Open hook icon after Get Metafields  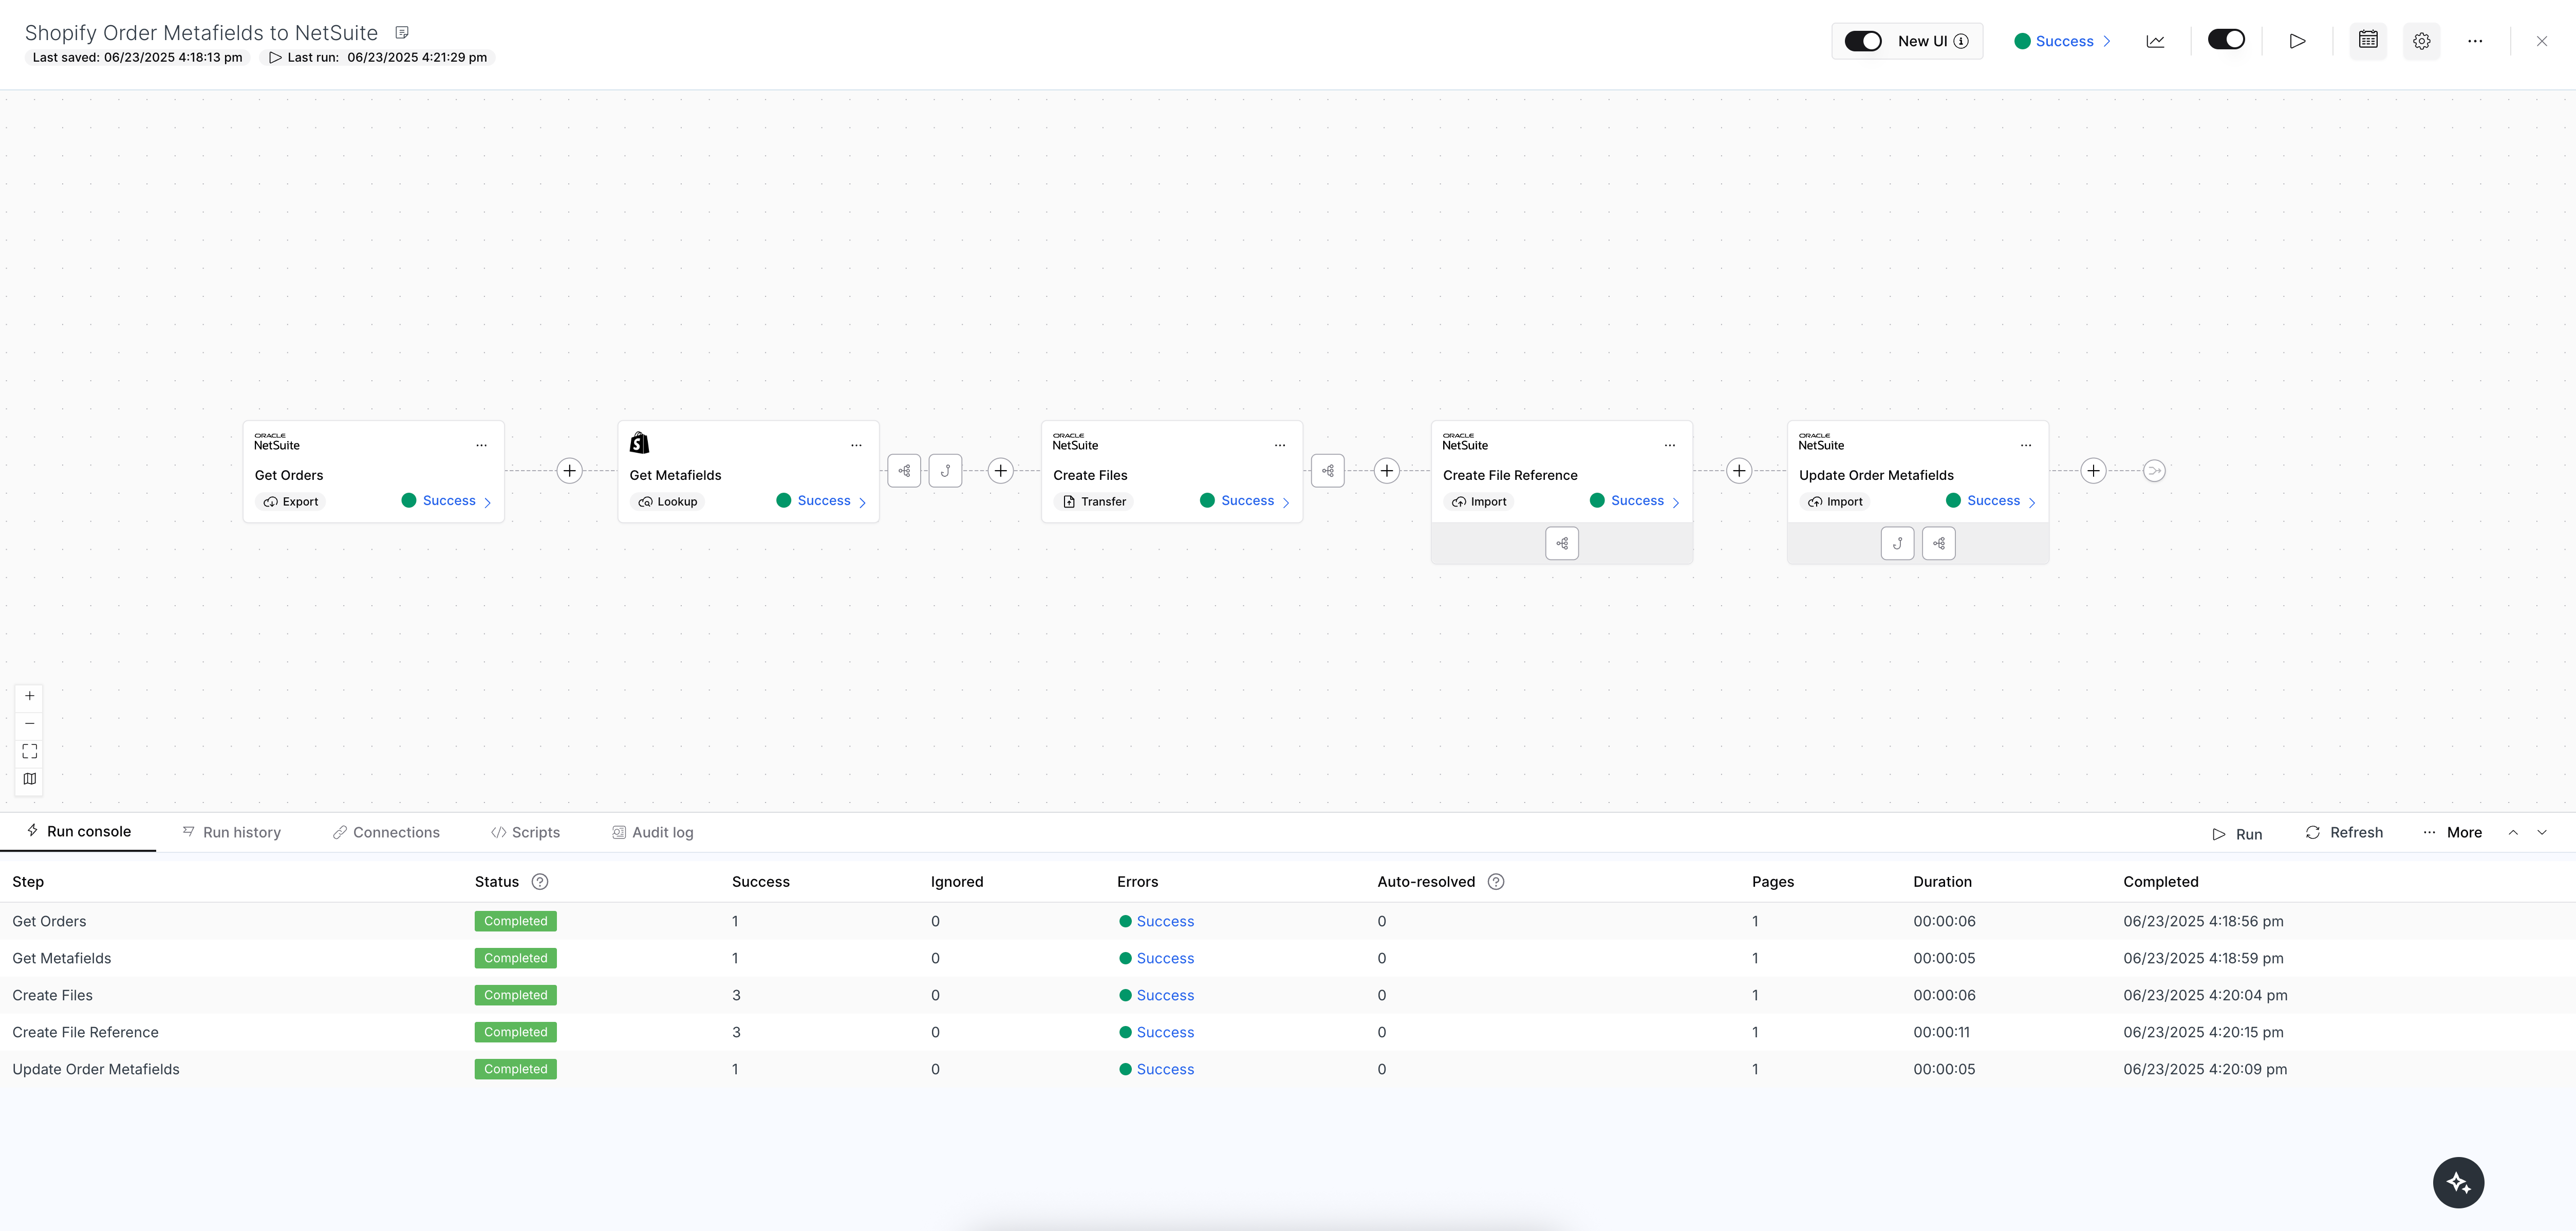(x=945, y=471)
